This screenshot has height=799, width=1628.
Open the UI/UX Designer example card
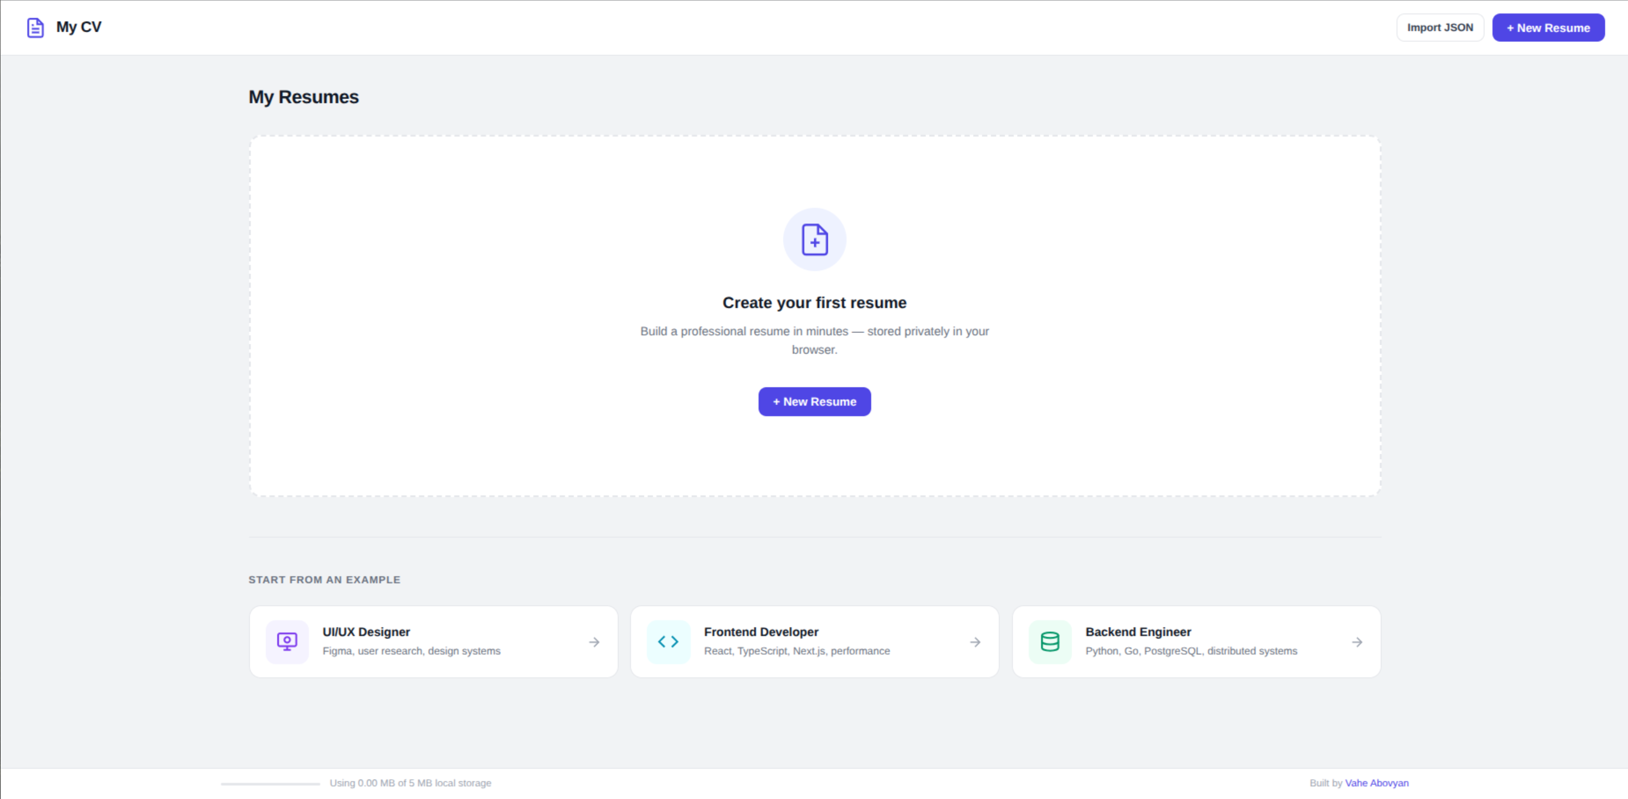[x=434, y=642]
